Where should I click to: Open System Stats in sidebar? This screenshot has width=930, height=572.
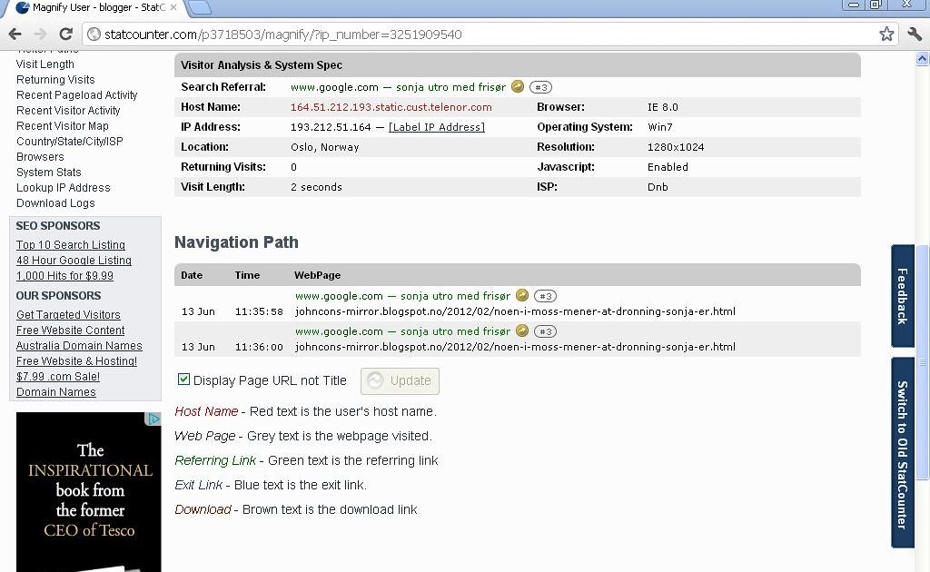(49, 172)
